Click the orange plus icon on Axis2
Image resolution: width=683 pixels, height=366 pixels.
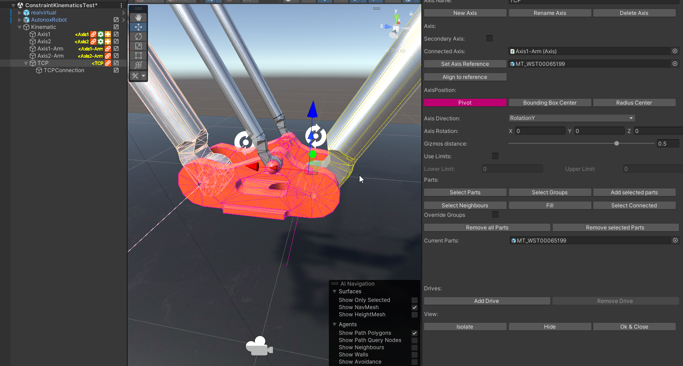click(108, 41)
